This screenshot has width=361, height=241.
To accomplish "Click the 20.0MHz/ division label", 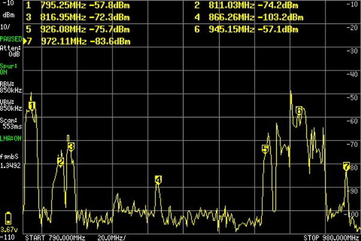I will pyautogui.click(x=111, y=237).
